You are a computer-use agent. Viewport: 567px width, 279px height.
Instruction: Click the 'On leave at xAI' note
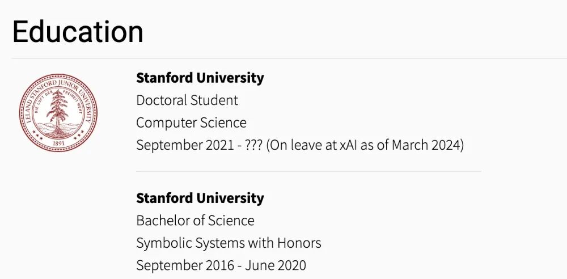pos(365,145)
